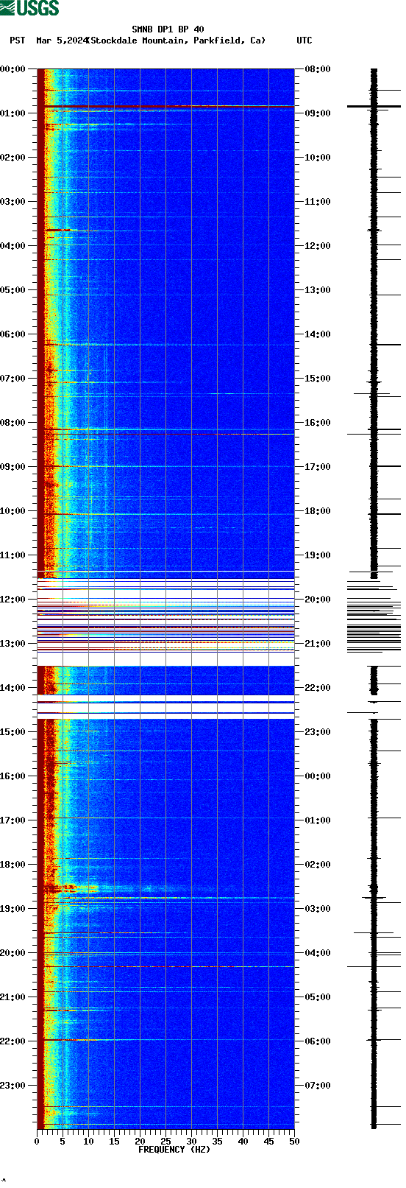Click PST time label 18:00
Screen dimensions: 406x1188
[x=13, y=865]
